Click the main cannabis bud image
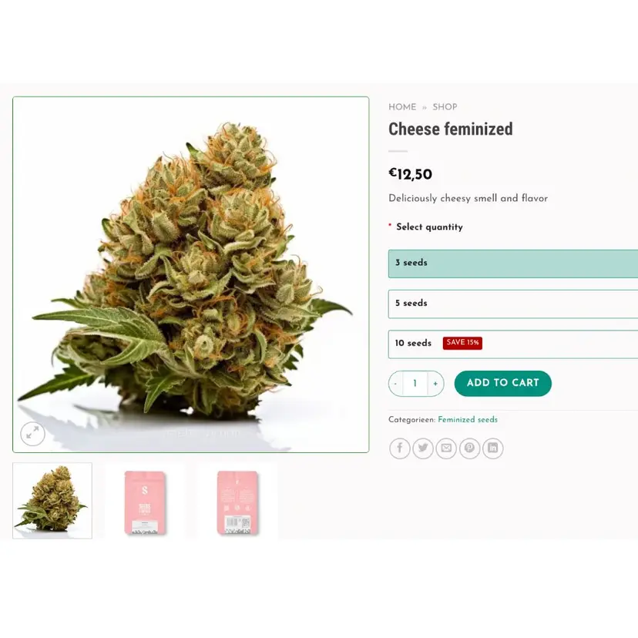 point(191,274)
